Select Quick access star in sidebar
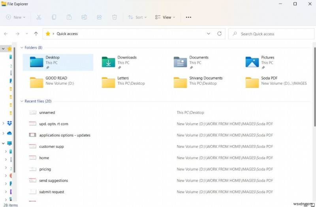316x207 pixels. [9, 48]
